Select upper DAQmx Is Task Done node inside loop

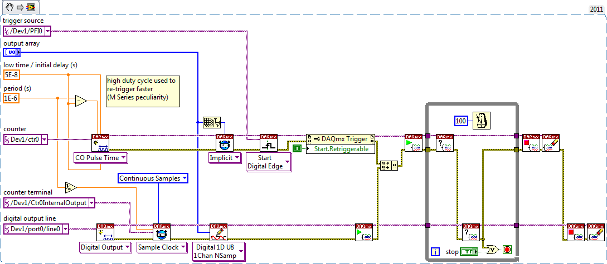point(445,142)
